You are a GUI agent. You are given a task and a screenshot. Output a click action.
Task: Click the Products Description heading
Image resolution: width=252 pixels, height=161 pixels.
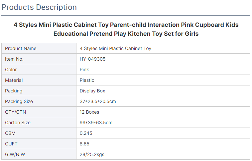(x=39, y=7)
